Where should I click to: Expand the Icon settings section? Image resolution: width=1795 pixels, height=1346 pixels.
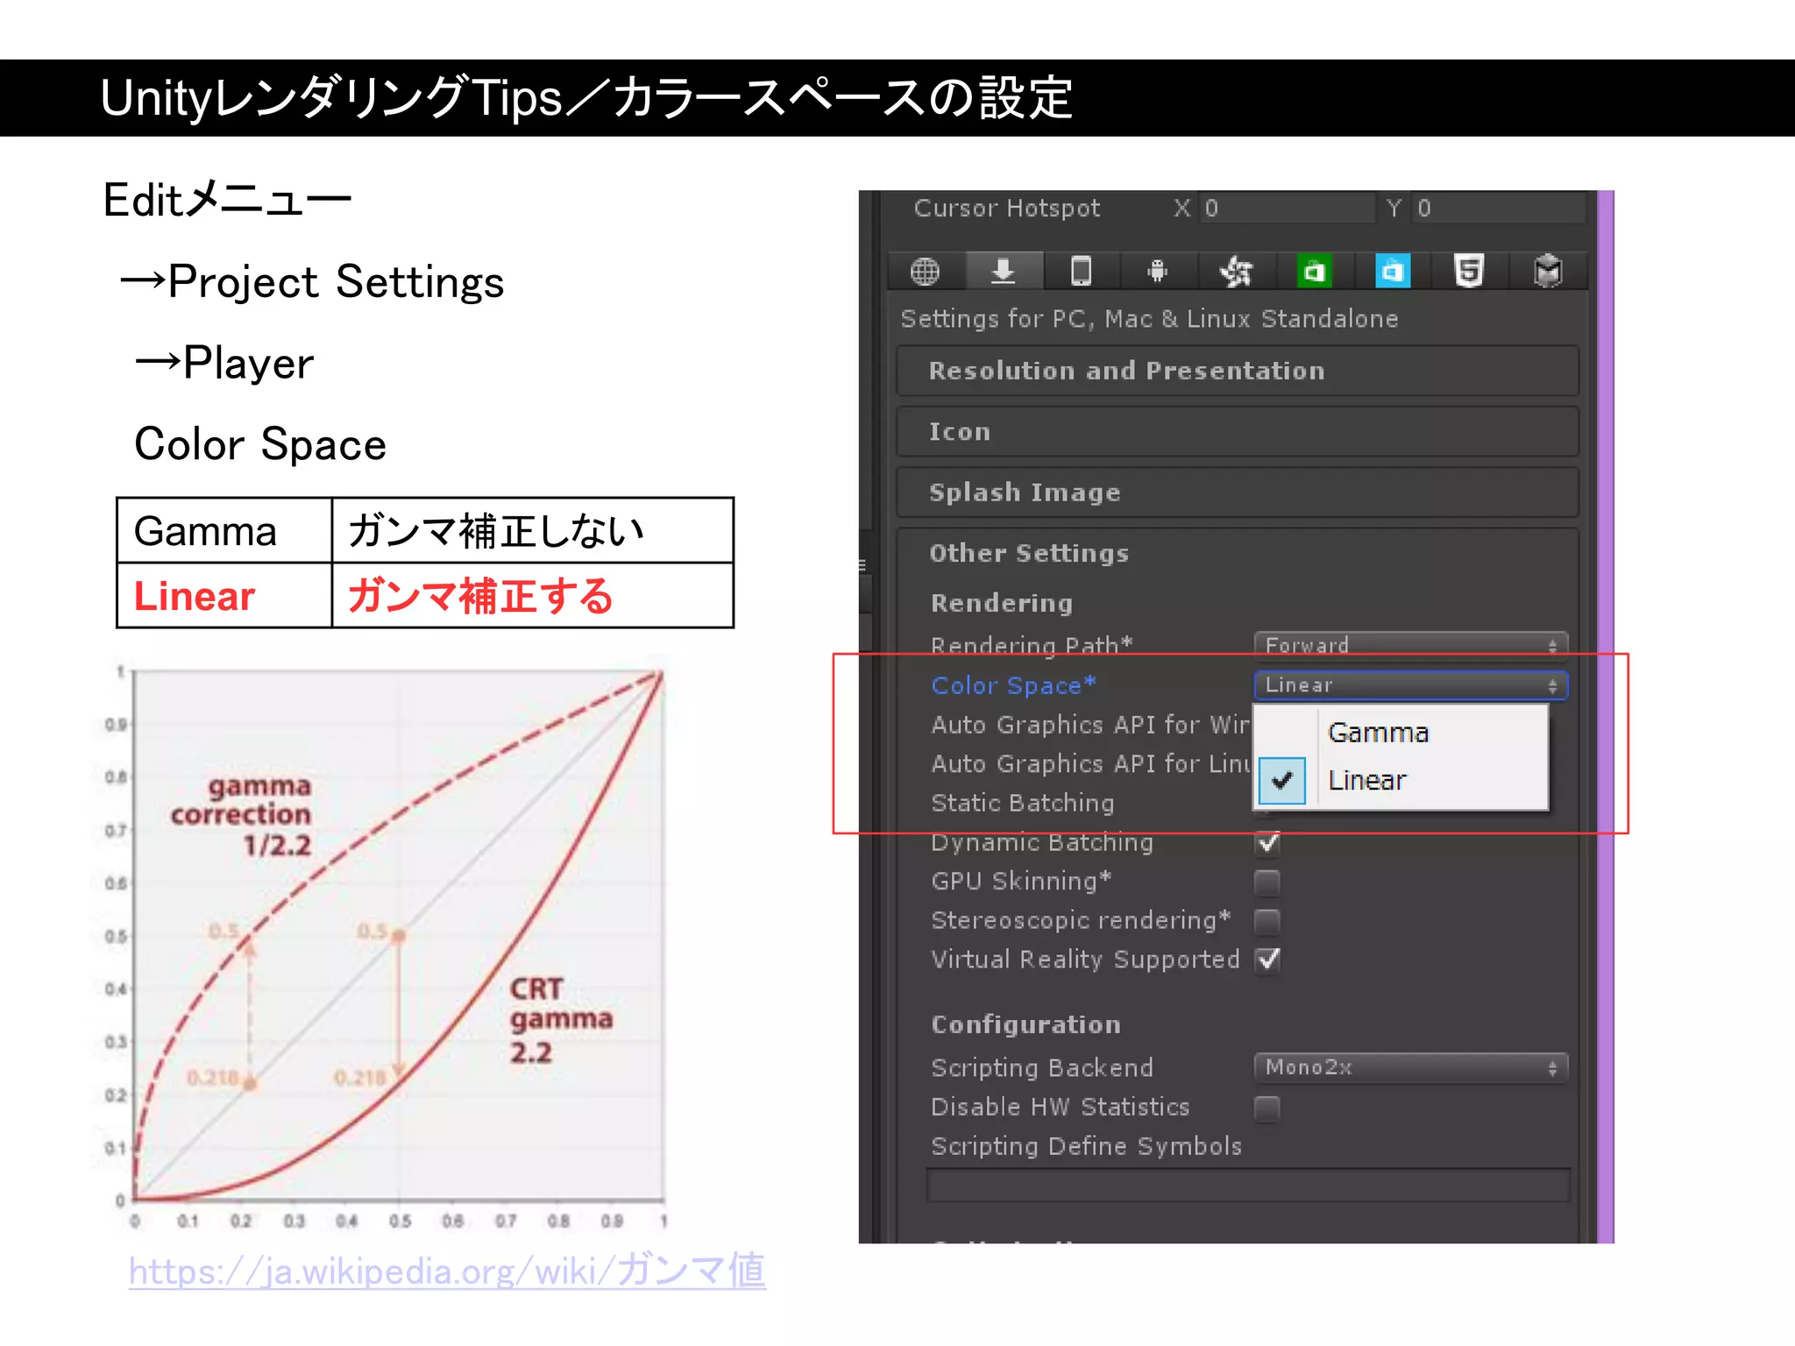[x=1238, y=431]
